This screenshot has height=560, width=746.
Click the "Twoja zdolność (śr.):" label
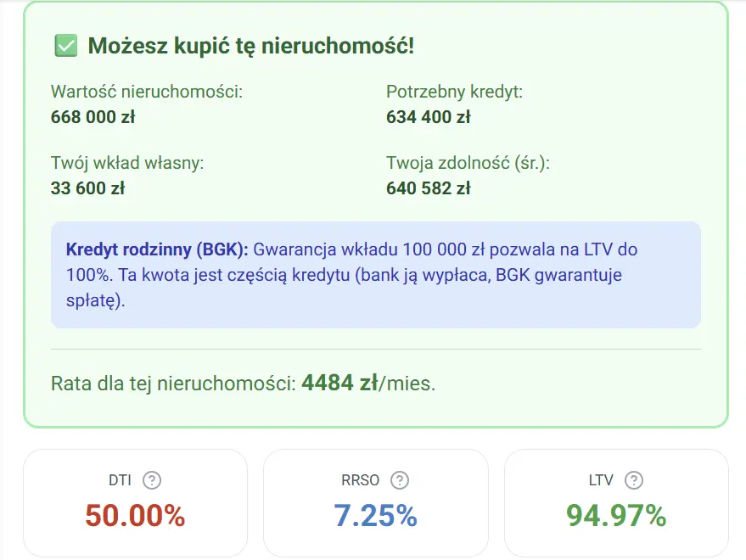pos(468,163)
